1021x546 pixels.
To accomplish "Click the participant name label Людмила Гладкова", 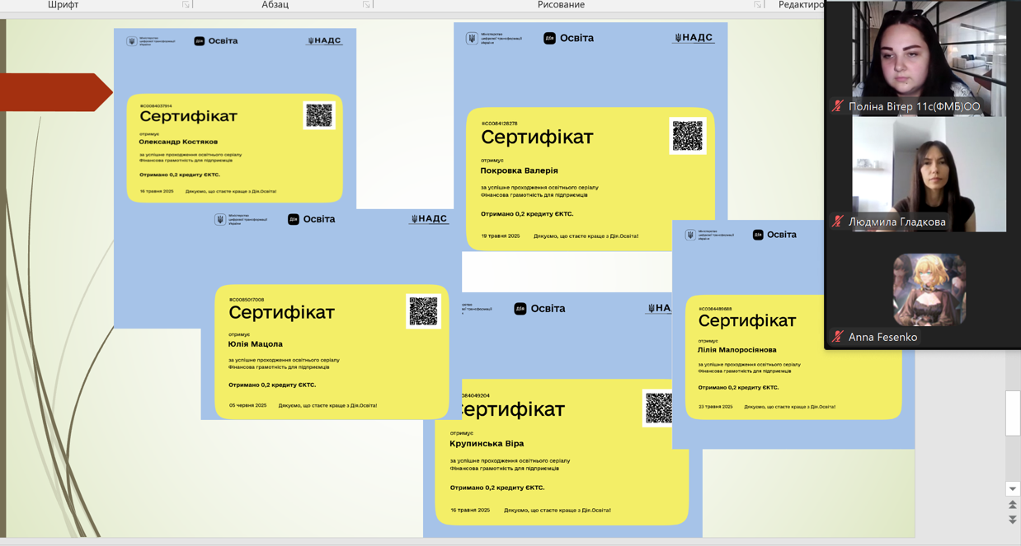I will (897, 222).
